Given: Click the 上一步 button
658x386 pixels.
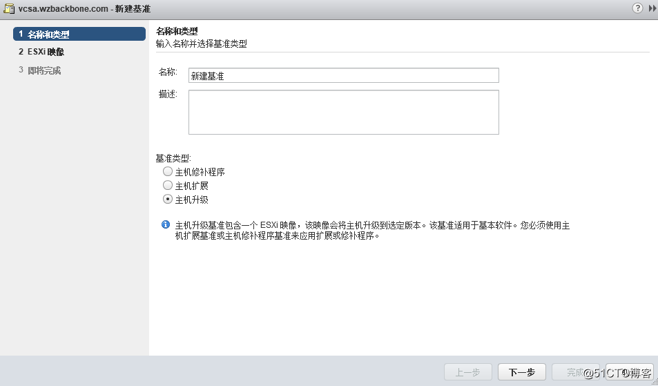Looking at the screenshot, I should (x=468, y=371).
